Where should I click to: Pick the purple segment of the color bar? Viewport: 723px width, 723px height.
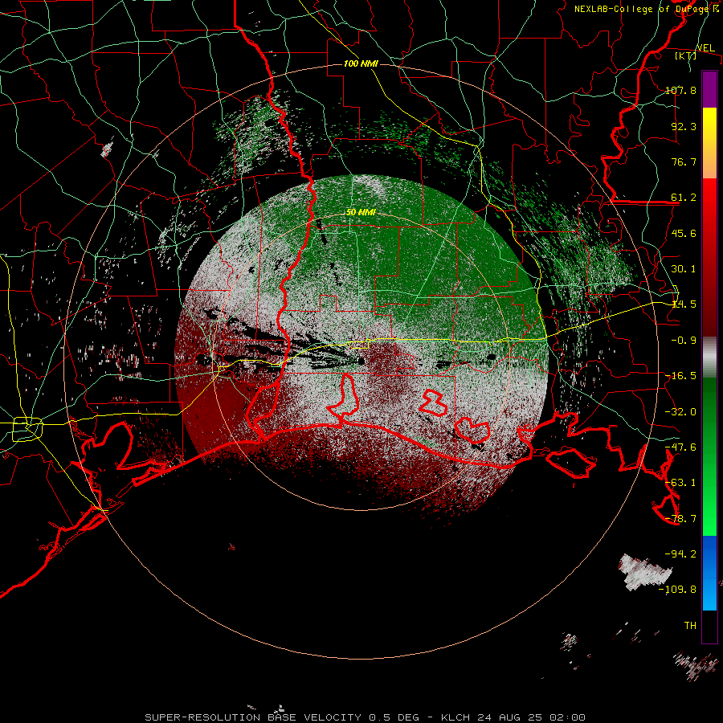click(709, 90)
